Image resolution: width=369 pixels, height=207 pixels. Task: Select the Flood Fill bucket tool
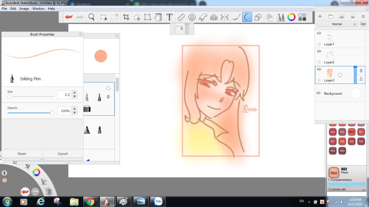point(159,17)
